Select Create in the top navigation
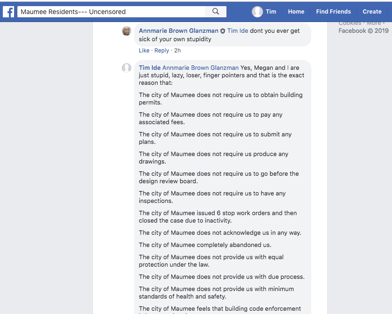The width and height of the screenshot is (392, 314). click(372, 12)
